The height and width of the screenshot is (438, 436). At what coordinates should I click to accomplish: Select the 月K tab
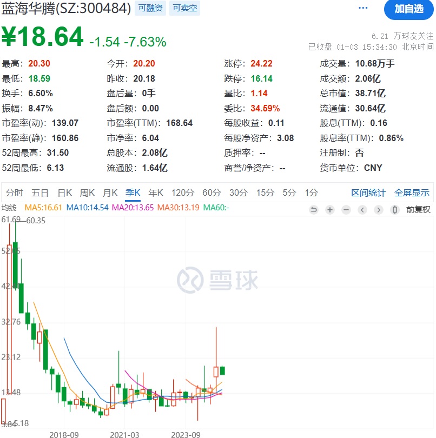coord(110,193)
